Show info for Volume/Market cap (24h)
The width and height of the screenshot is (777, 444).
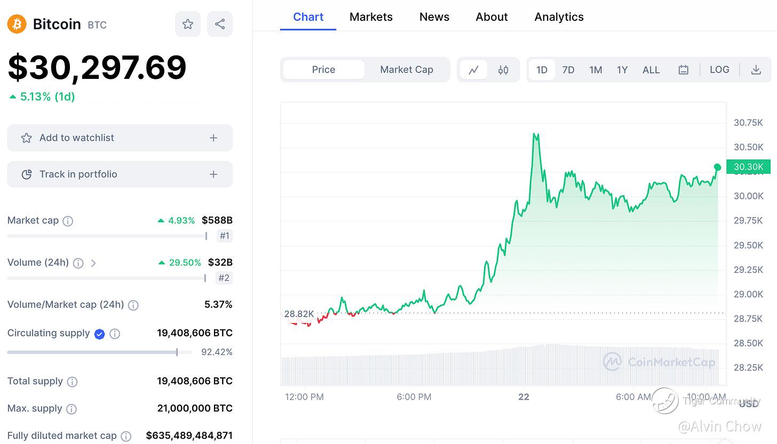tap(133, 305)
